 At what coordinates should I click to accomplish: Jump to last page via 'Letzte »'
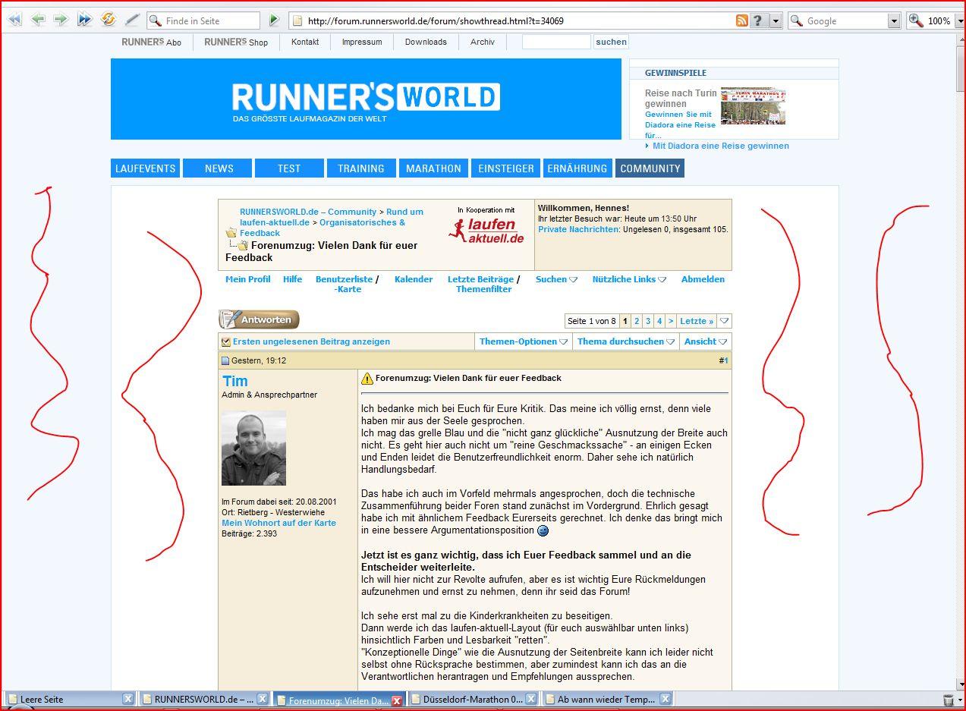coord(697,321)
